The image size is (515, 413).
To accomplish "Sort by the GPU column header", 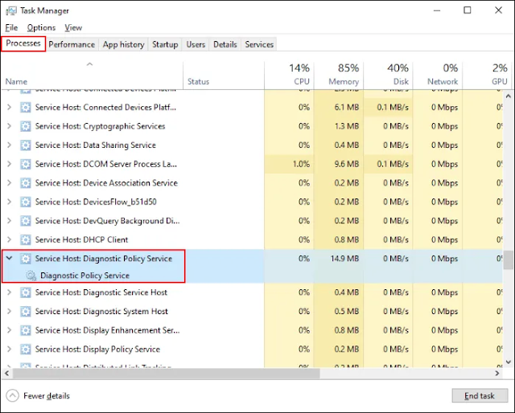I will click(487, 76).
